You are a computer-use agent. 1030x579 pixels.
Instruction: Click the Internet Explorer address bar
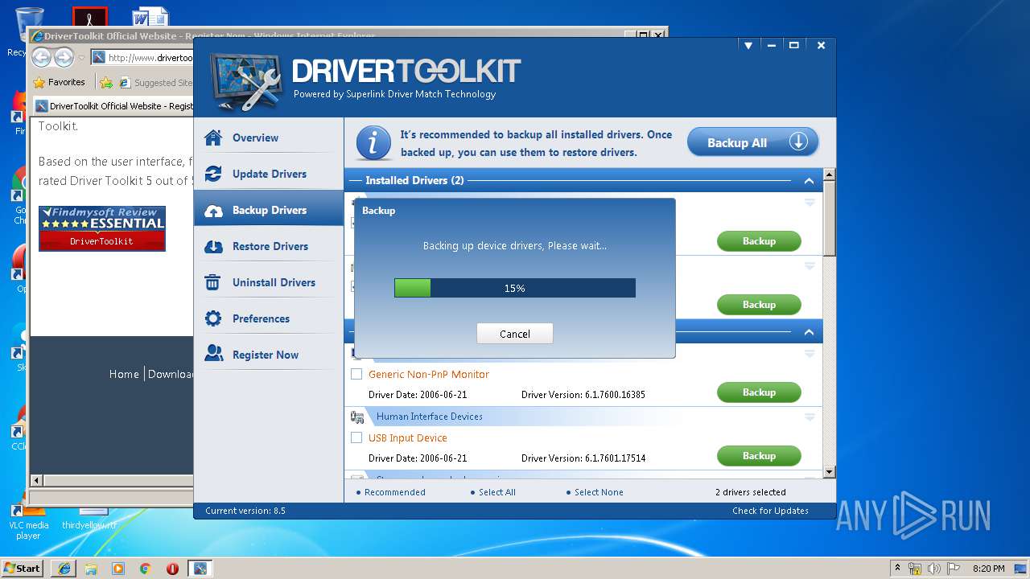[x=142, y=58]
